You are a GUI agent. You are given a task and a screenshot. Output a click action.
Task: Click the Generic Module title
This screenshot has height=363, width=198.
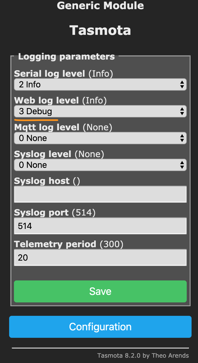coord(100,6)
